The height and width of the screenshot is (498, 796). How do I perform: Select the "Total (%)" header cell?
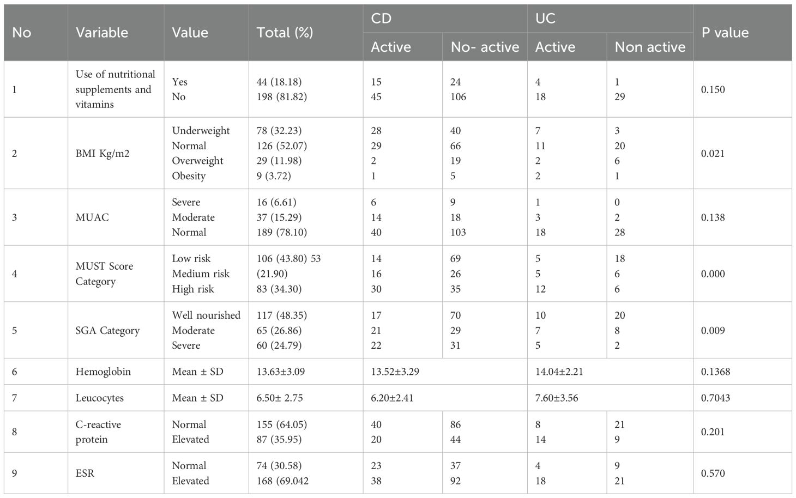click(x=285, y=33)
